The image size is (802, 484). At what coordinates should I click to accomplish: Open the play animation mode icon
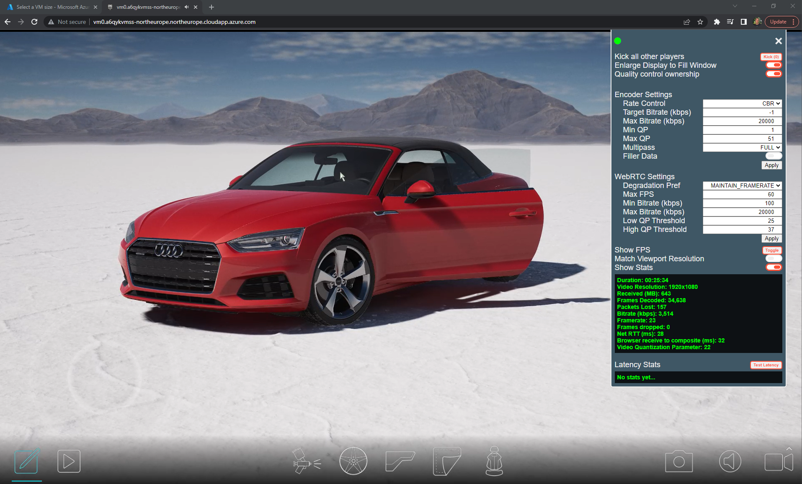tap(69, 461)
